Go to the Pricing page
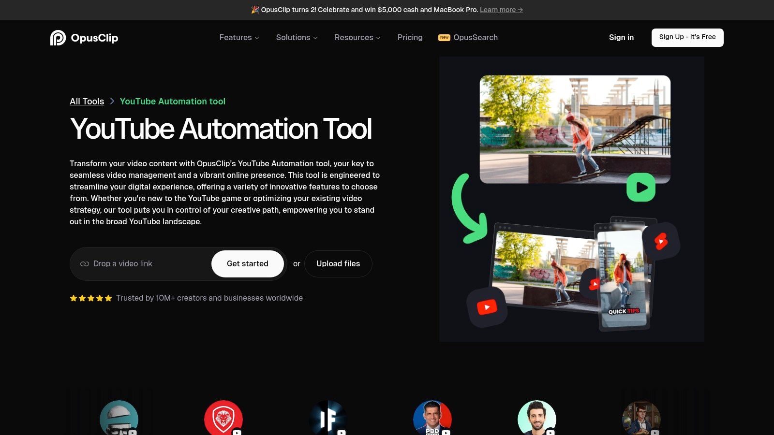 [410, 38]
